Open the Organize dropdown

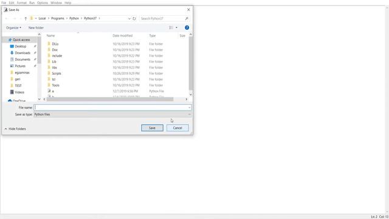coord(13,28)
